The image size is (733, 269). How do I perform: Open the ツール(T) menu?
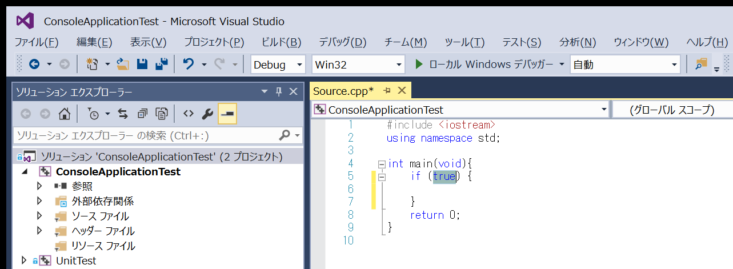(x=464, y=42)
